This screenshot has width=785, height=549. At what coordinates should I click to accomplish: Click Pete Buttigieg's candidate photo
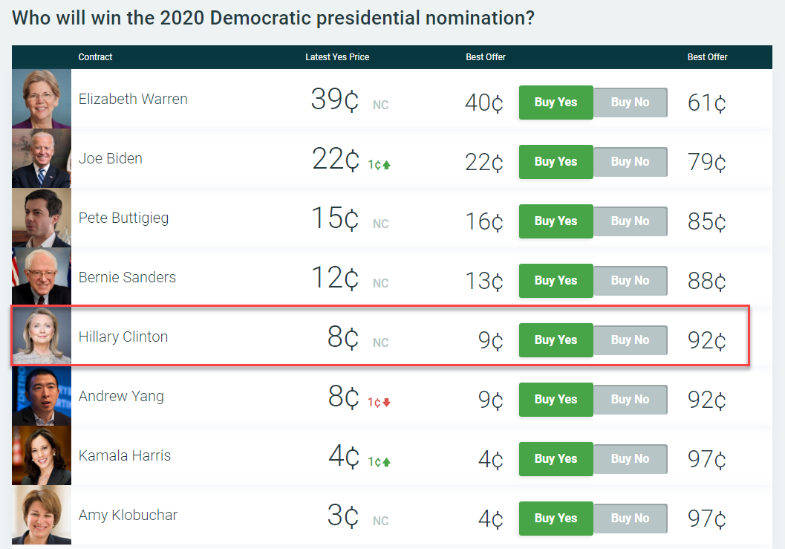[x=42, y=218]
